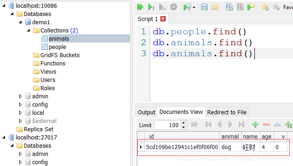The height and width of the screenshot is (166, 293).
Task: Click the add document braces icon with plus
Action: coord(229,7)
